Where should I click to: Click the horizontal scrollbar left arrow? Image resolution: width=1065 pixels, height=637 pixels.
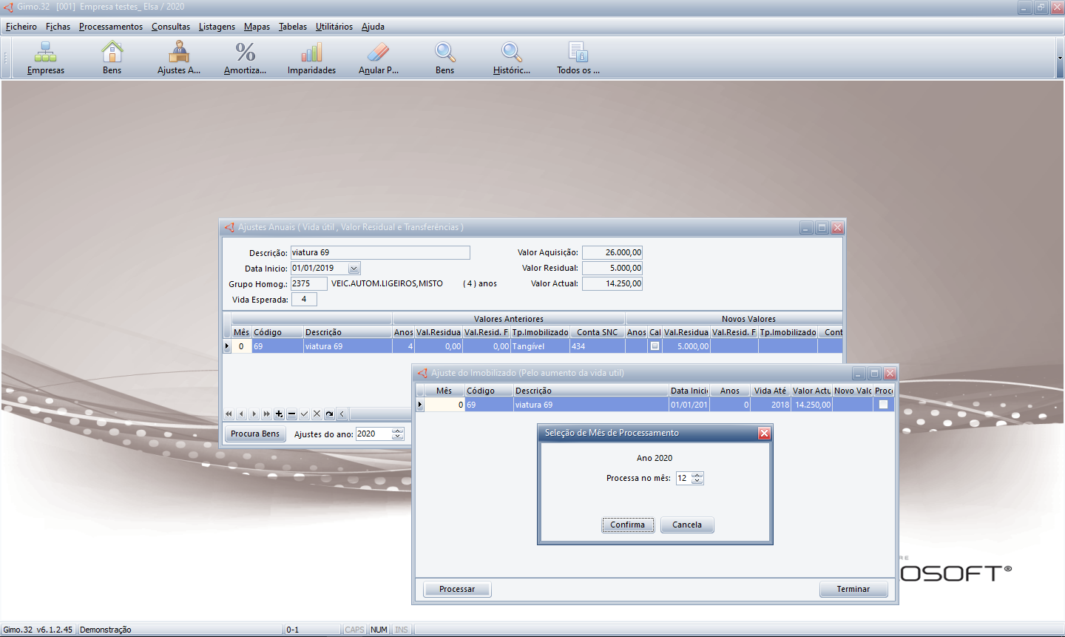click(342, 414)
